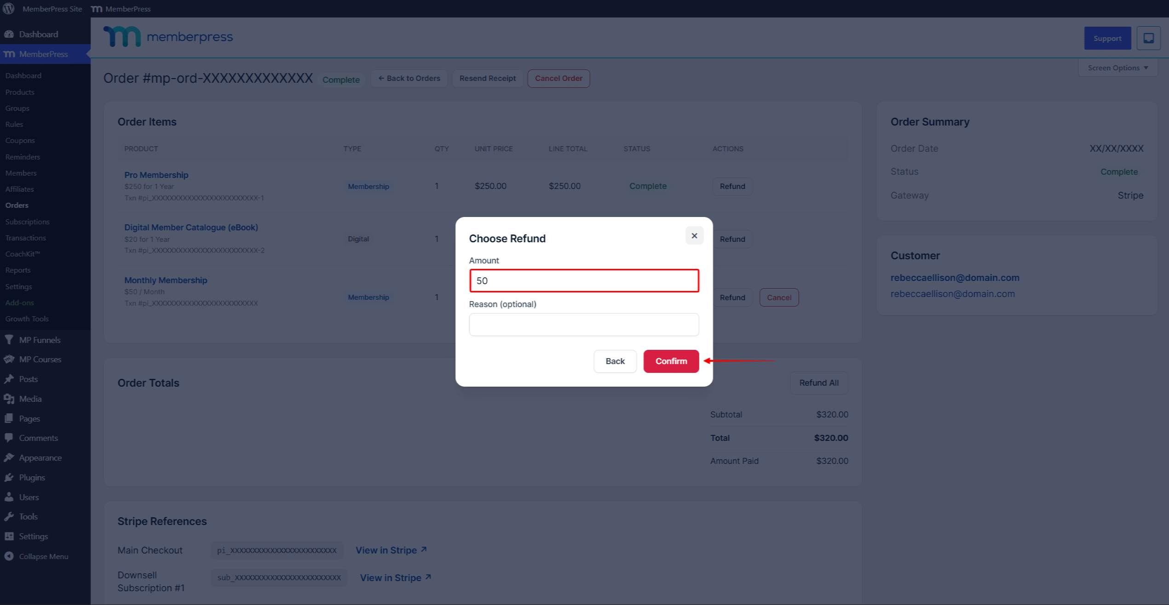The image size is (1169, 605).
Task: Open View in Stripe for Main Checkout
Action: [x=391, y=550]
